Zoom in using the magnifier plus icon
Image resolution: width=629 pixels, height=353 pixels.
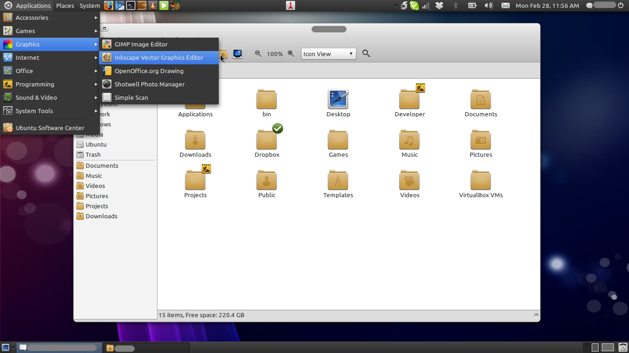[x=291, y=54]
